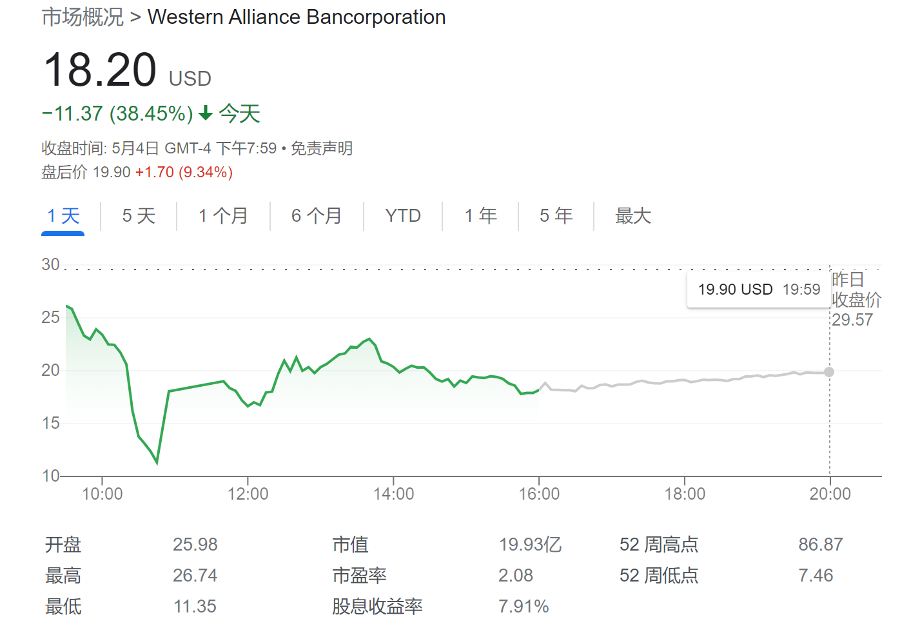This screenshot has height=626, width=920.
Task: Switch chart to 1 年
Action: pos(480,216)
